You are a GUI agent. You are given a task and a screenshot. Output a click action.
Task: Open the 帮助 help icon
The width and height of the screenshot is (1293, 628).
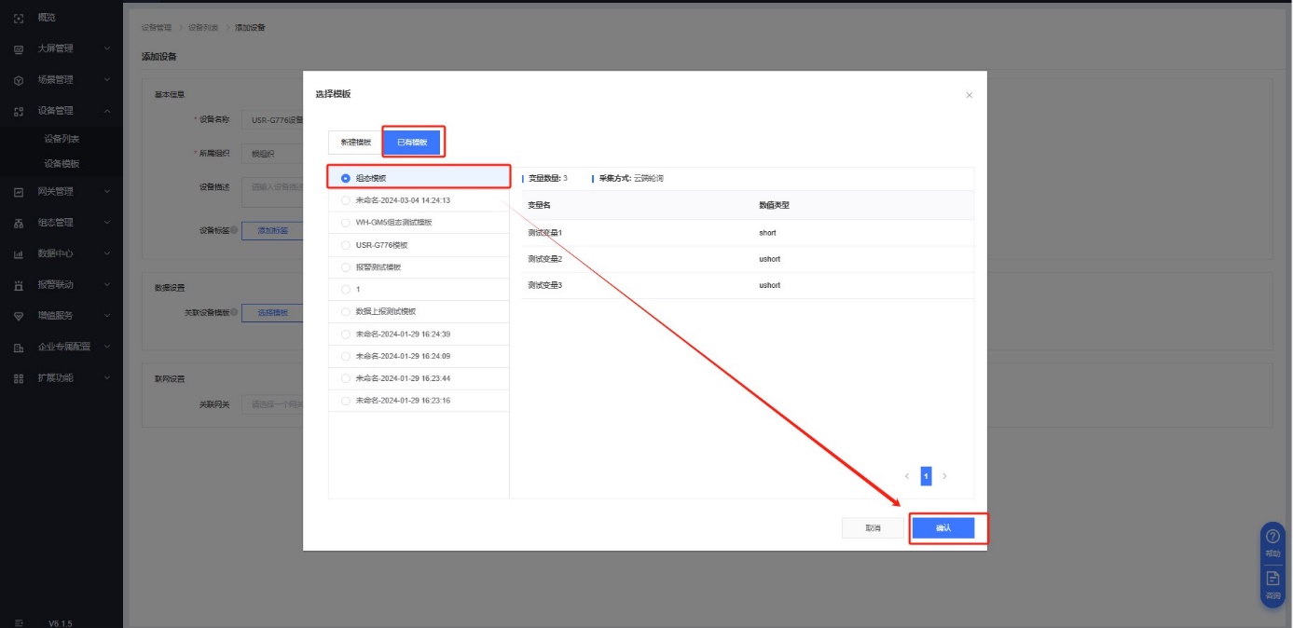coord(1272,537)
